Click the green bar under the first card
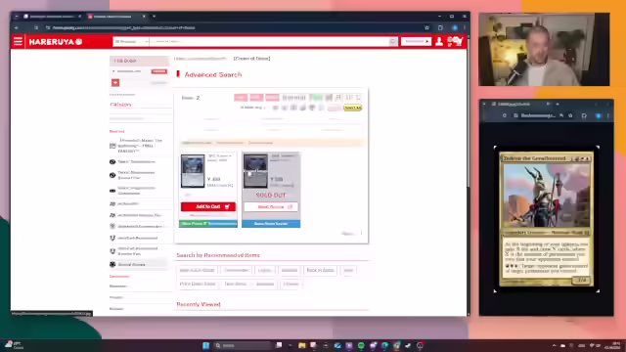This screenshot has width=626, height=352. pos(208,224)
